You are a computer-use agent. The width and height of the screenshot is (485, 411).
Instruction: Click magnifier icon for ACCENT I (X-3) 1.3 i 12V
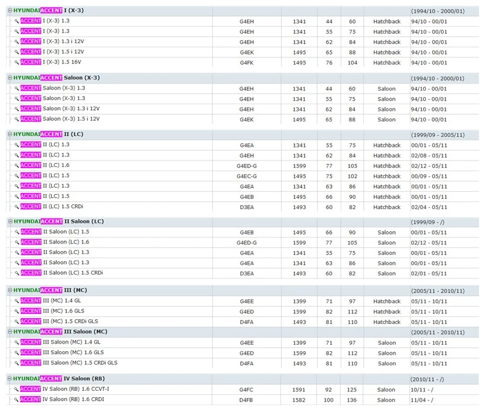tap(17, 42)
